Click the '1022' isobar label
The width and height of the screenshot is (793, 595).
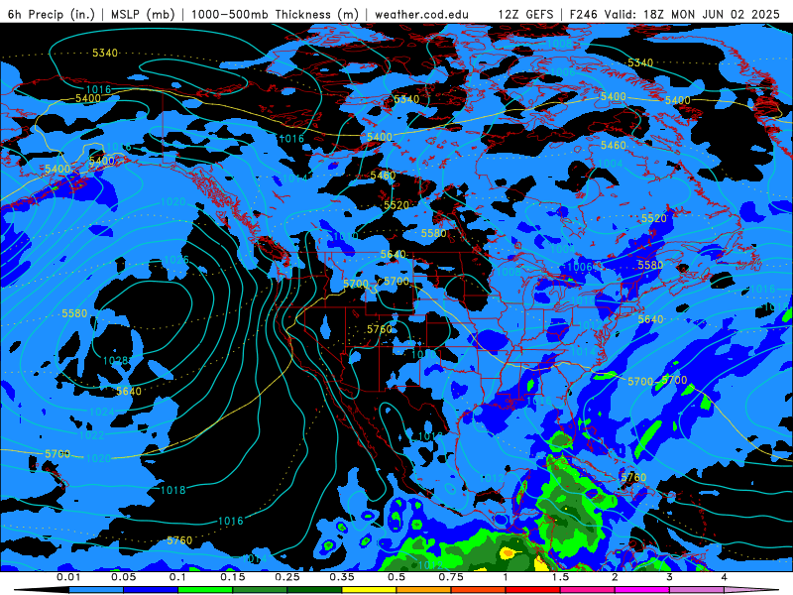(x=91, y=435)
